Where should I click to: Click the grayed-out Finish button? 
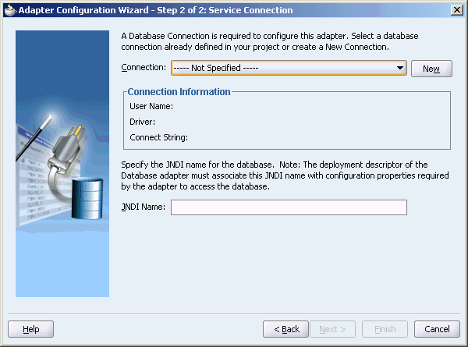click(x=385, y=329)
